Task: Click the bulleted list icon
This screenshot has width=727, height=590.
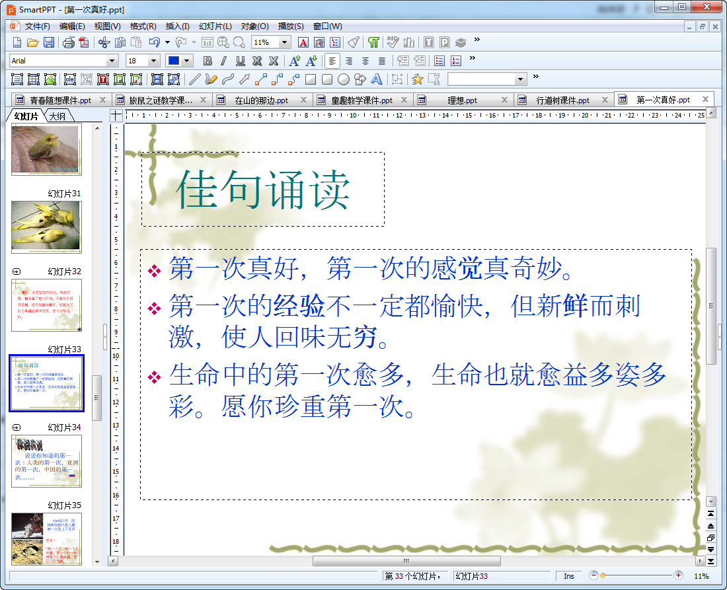Action: tap(440, 61)
